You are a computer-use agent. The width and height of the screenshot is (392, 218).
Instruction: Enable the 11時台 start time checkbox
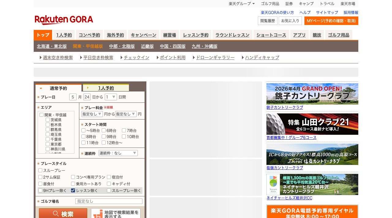(83, 142)
